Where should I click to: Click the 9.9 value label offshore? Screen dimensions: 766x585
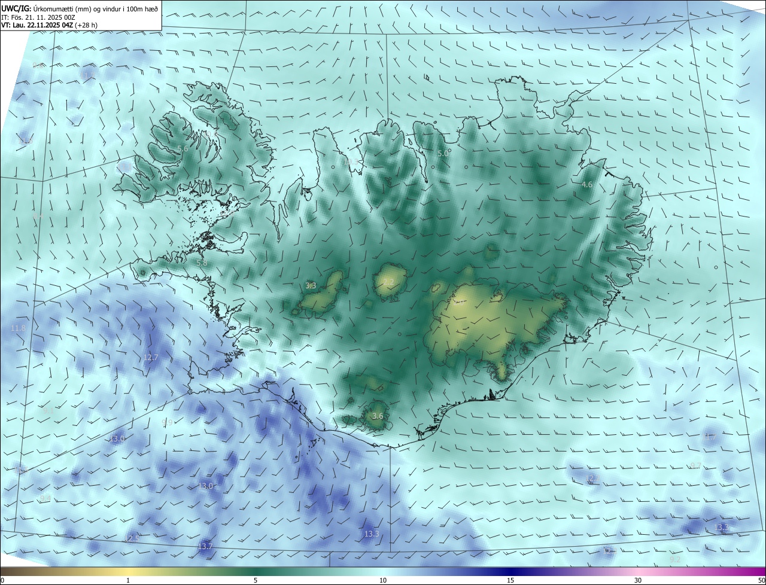point(168,423)
